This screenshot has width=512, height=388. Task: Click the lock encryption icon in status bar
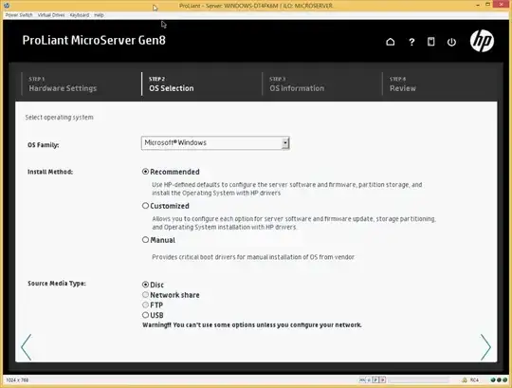tap(465, 379)
